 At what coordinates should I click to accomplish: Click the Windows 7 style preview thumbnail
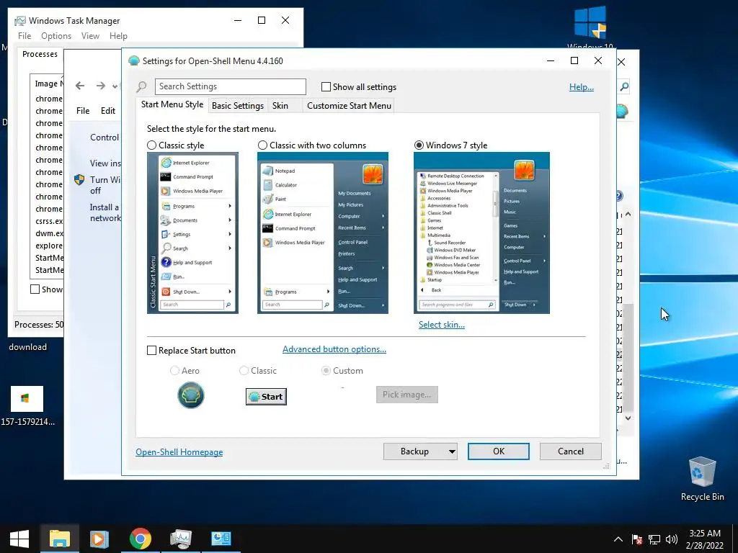(x=481, y=233)
